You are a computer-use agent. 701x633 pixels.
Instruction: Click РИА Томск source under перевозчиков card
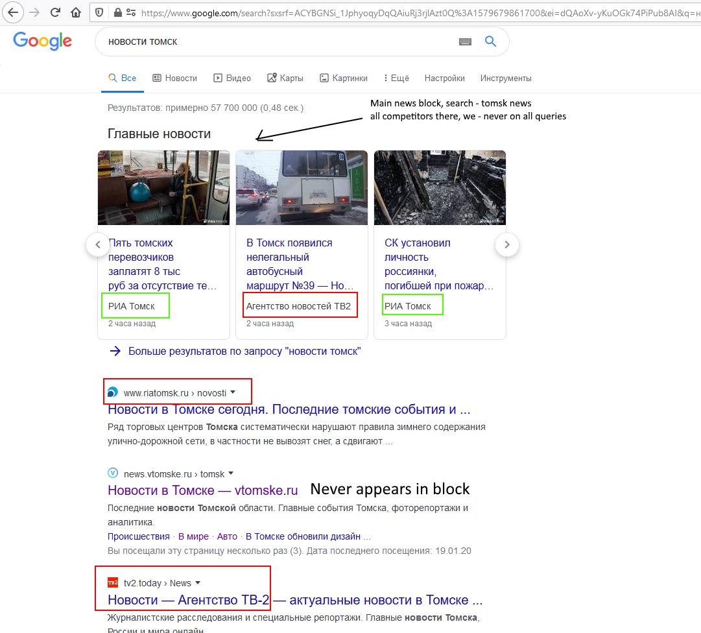(131, 306)
